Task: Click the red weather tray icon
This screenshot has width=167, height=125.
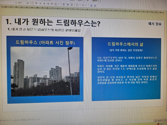Action: [158, 124]
